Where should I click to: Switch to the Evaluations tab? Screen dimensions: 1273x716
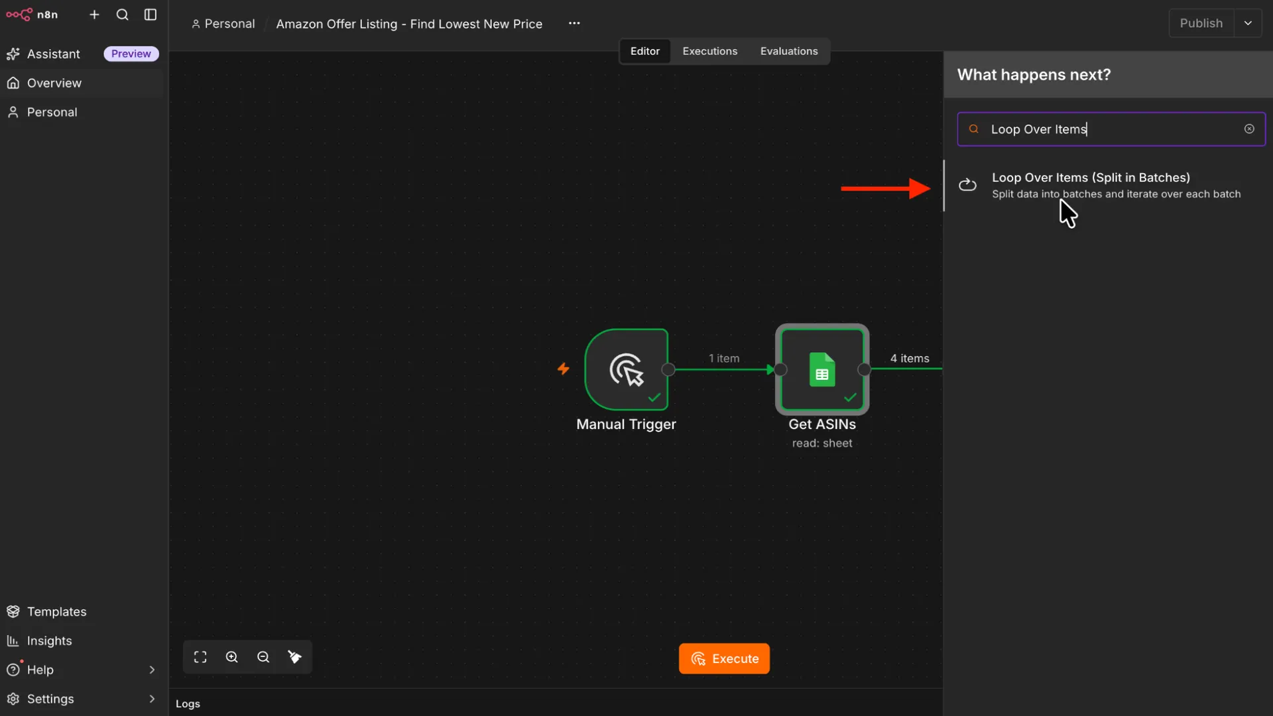[788, 51]
